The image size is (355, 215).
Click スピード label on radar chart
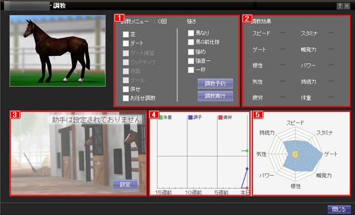[295, 123]
